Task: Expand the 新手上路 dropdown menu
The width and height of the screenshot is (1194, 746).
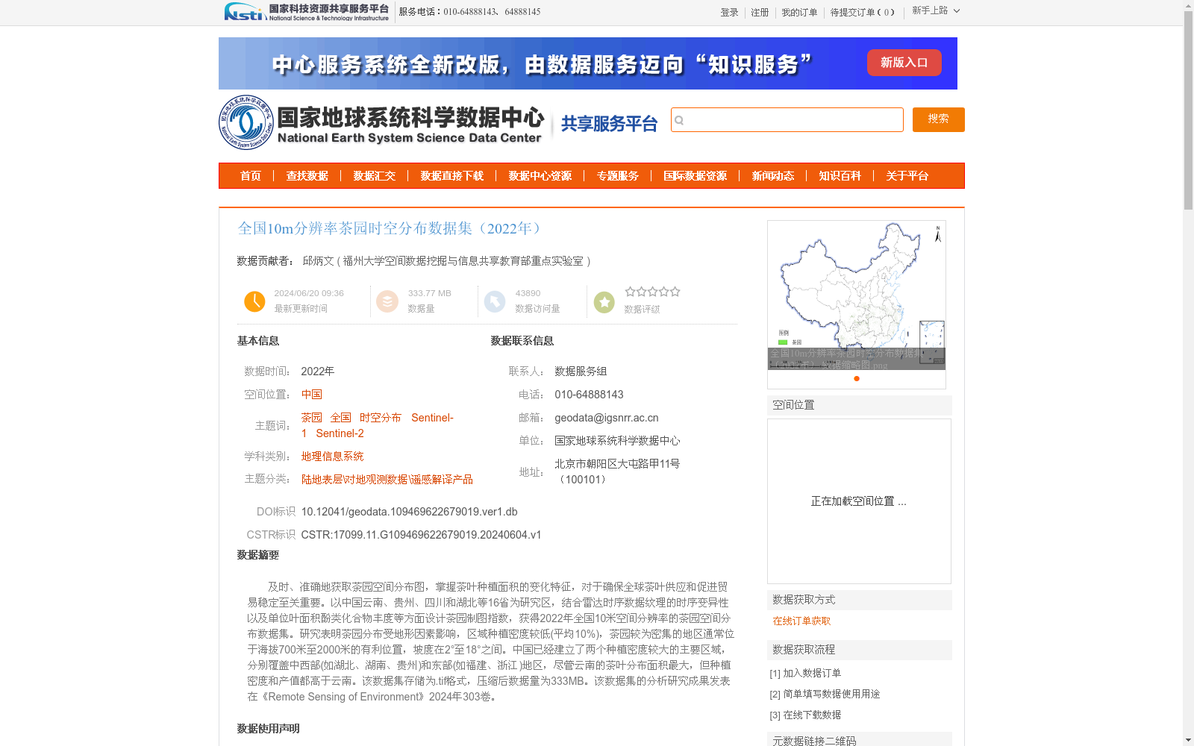Action: pos(935,12)
